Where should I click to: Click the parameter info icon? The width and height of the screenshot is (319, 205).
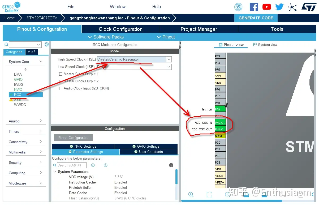coord(171,165)
